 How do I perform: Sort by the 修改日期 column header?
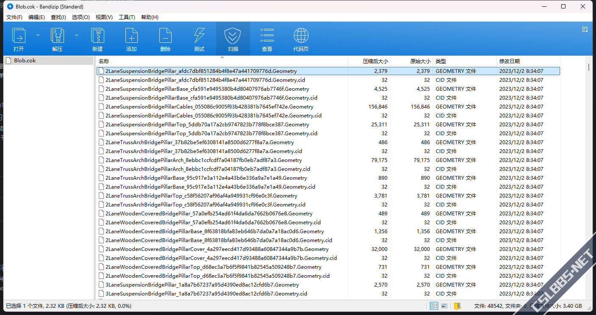click(x=509, y=61)
